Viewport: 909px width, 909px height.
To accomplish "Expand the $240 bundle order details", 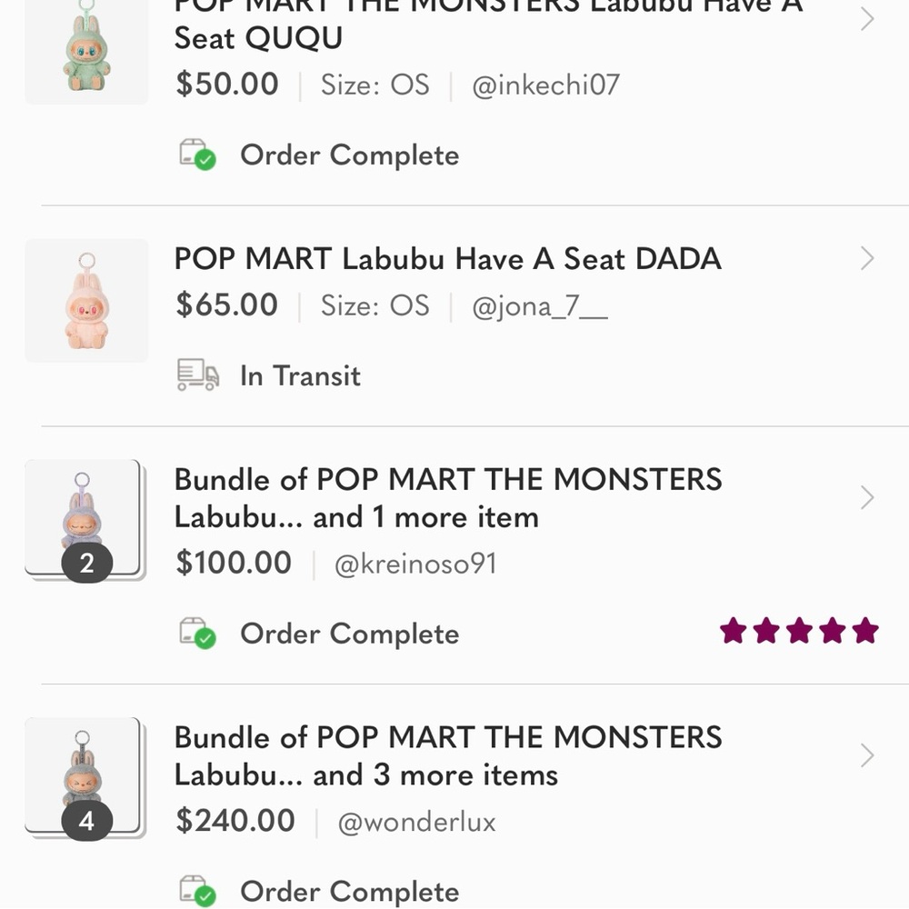I will click(864, 755).
